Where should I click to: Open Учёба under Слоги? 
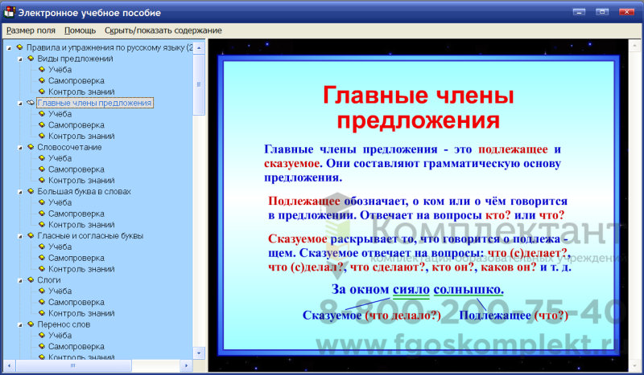[x=60, y=291]
